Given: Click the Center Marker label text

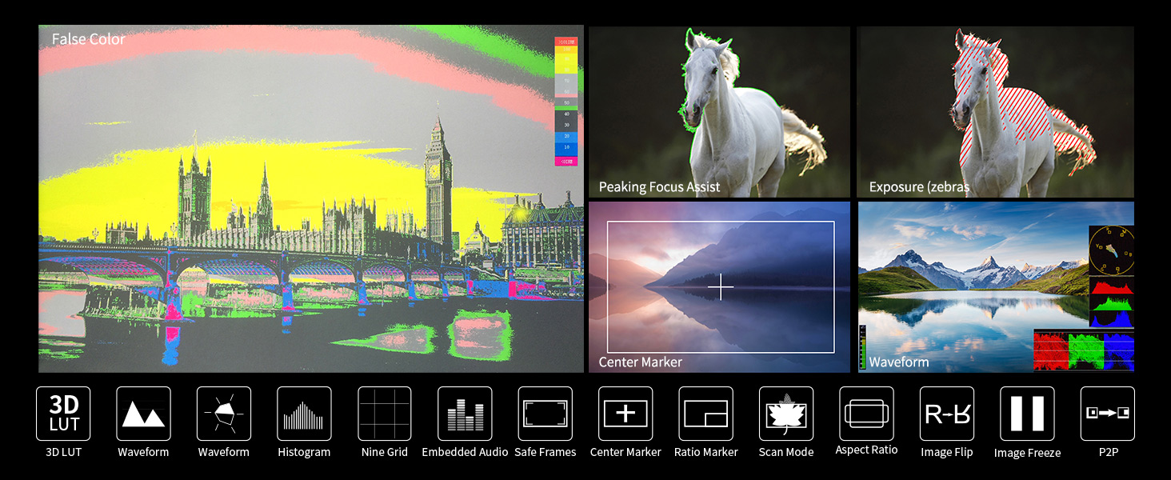Looking at the screenshot, I should pos(639,362).
